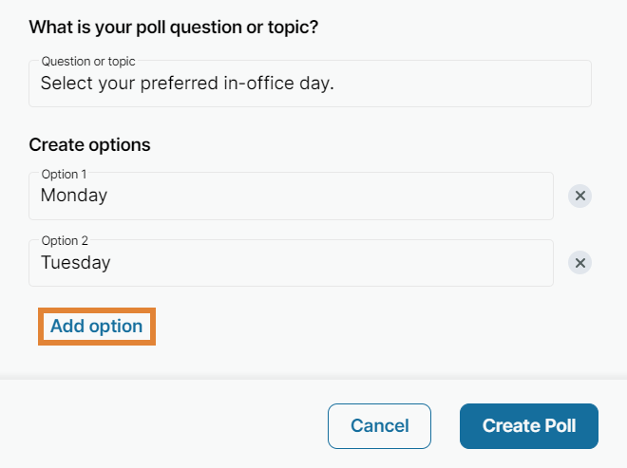Submit with the Create Poll button
Image resolution: width=627 pixels, height=468 pixels.
[x=528, y=426]
